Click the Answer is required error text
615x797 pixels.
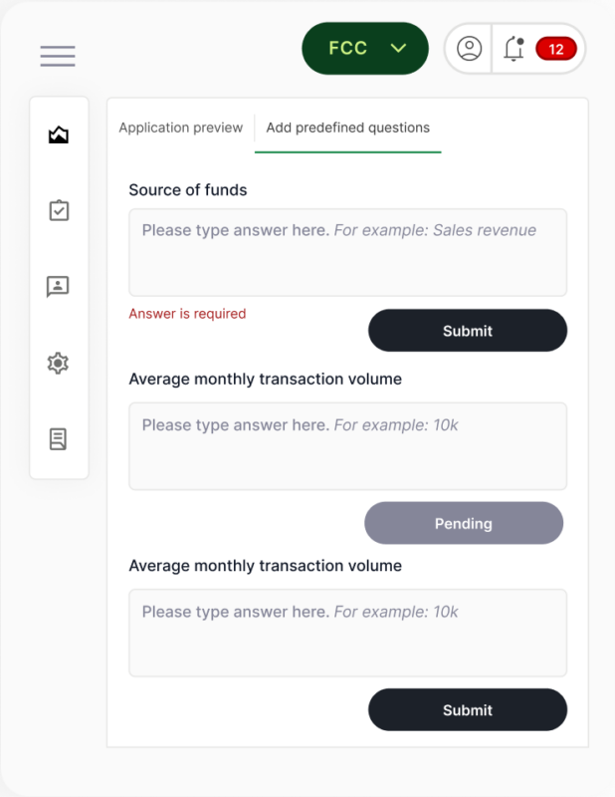[x=187, y=314]
